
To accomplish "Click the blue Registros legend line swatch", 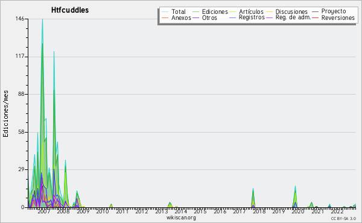I will tap(232, 17).
